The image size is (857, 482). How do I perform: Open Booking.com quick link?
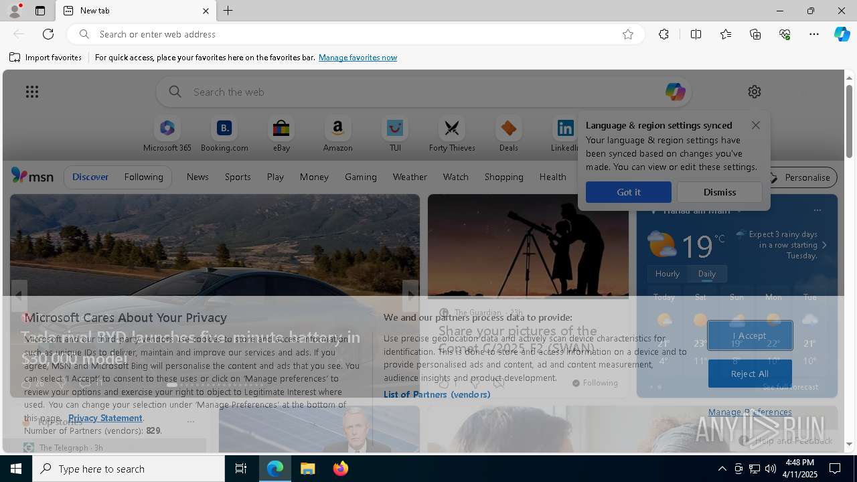click(x=224, y=135)
